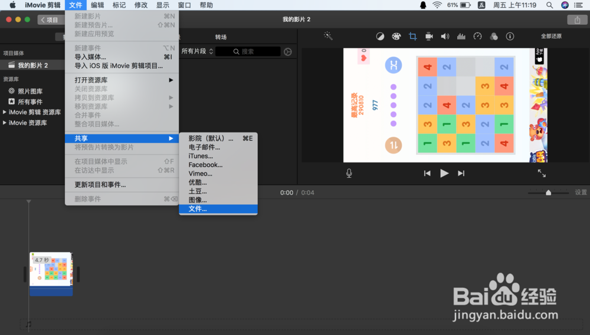Image resolution: width=590 pixels, height=335 pixels.
Task: Open Notification Center list icon
Action: (x=579, y=5)
